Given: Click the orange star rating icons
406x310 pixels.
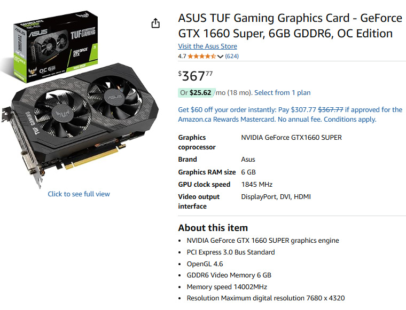Looking at the screenshot, I should pyautogui.click(x=202, y=56).
